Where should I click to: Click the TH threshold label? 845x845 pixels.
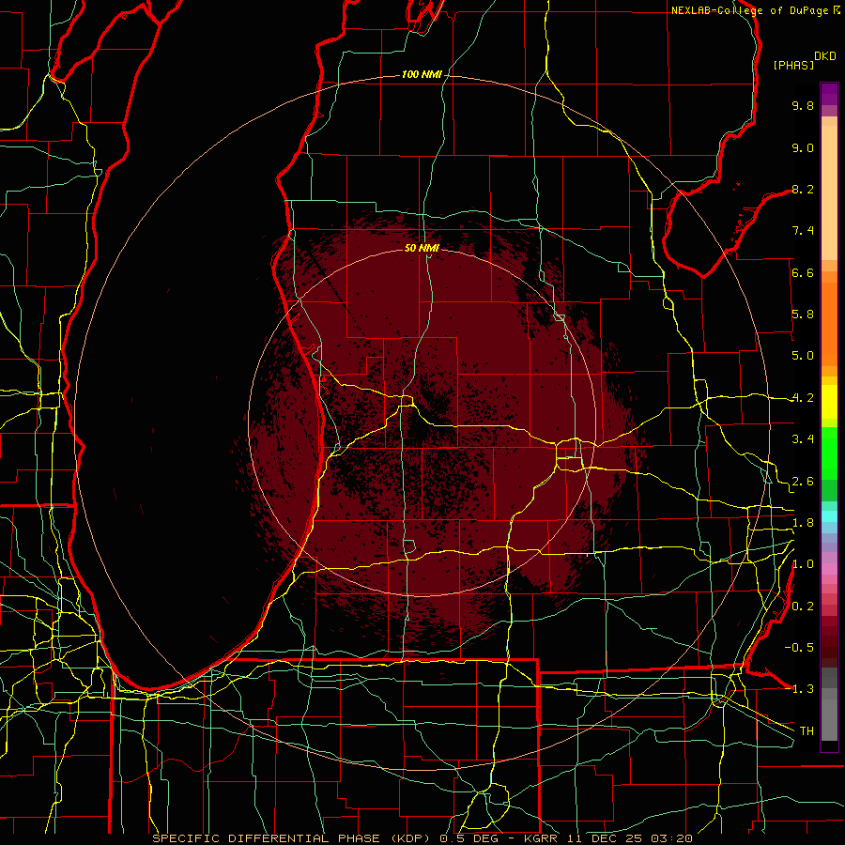pos(807,731)
